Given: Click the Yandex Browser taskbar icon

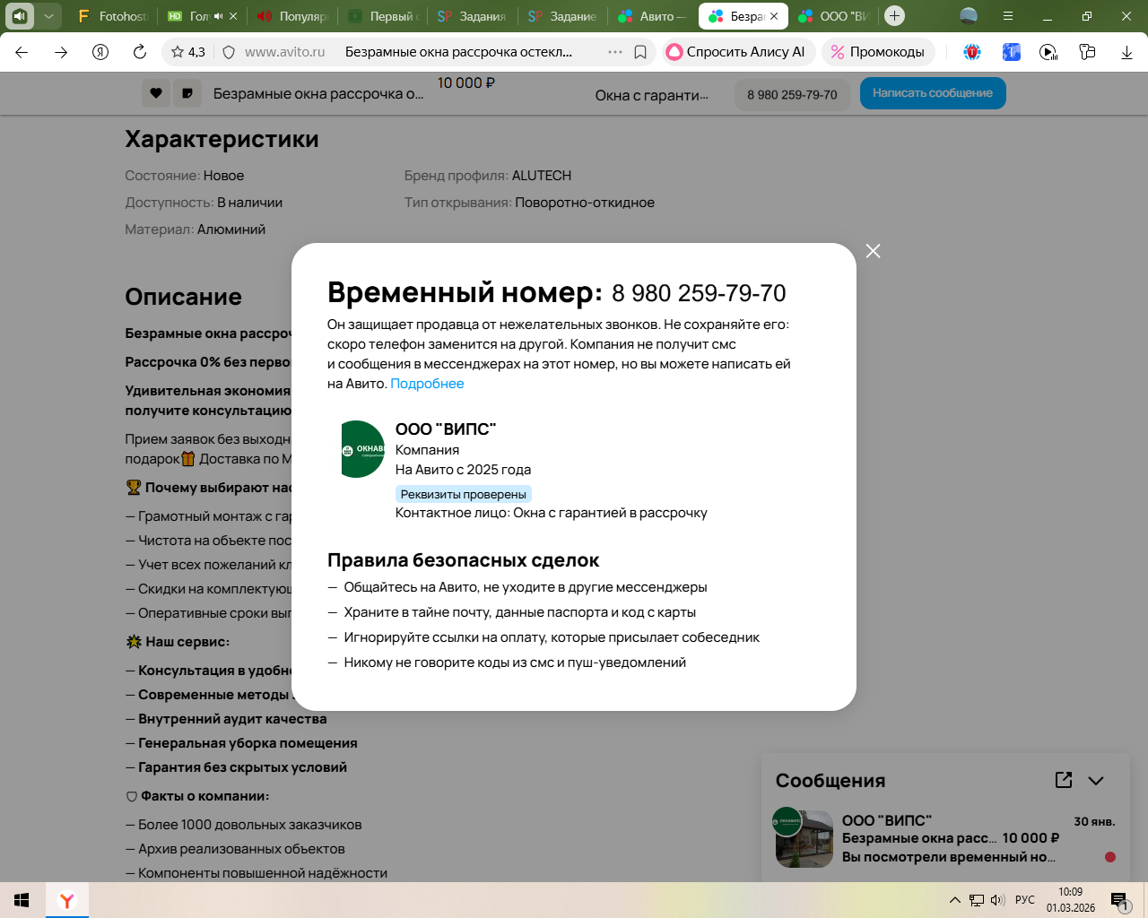Looking at the screenshot, I should coord(67,900).
